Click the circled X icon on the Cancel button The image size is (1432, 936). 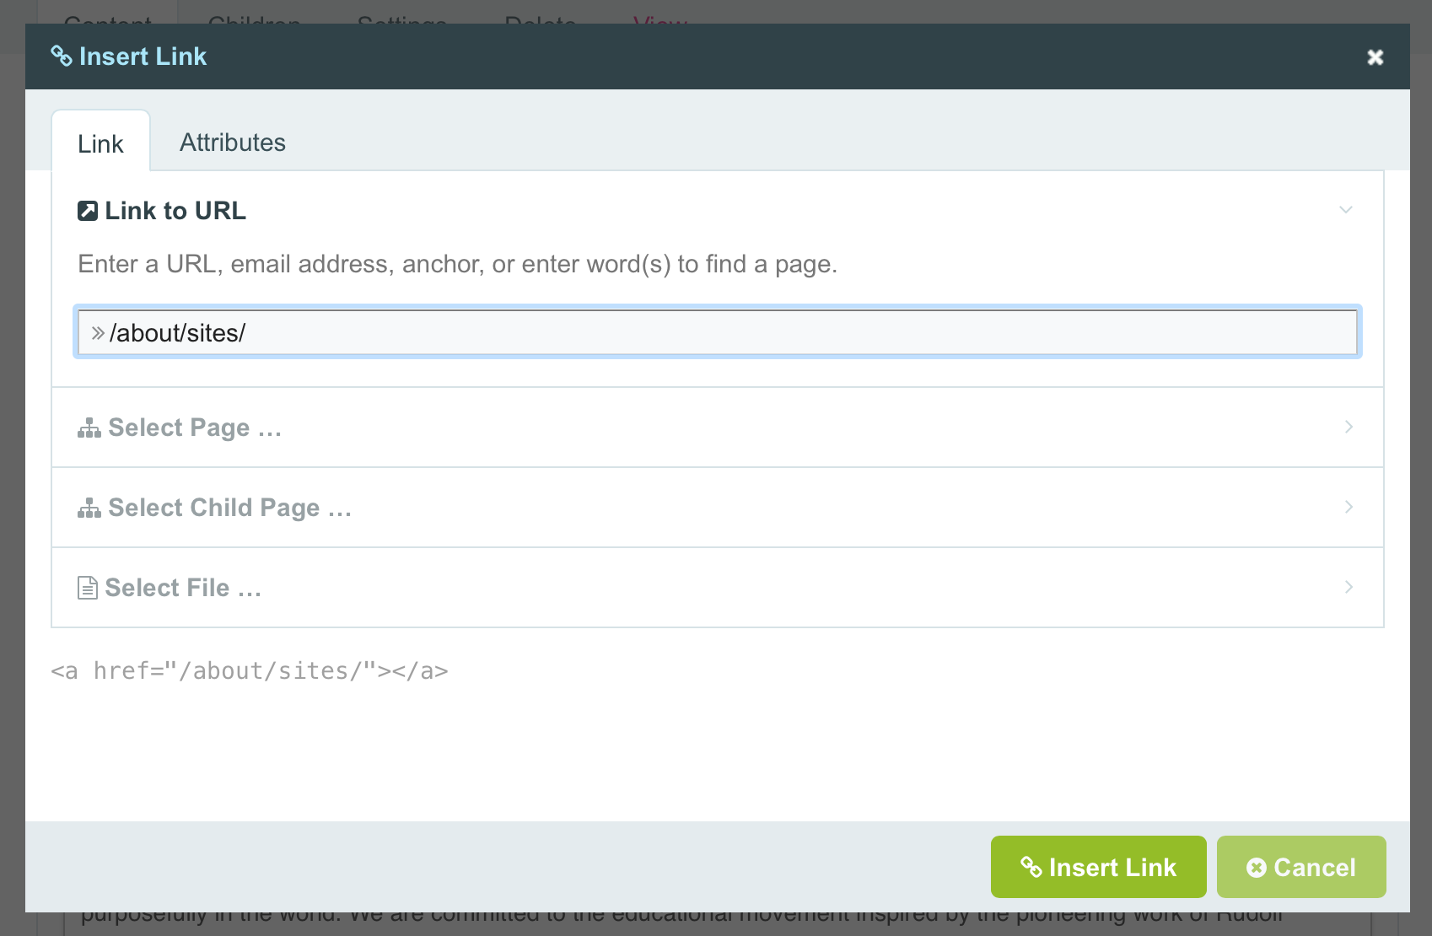point(1257,868)
